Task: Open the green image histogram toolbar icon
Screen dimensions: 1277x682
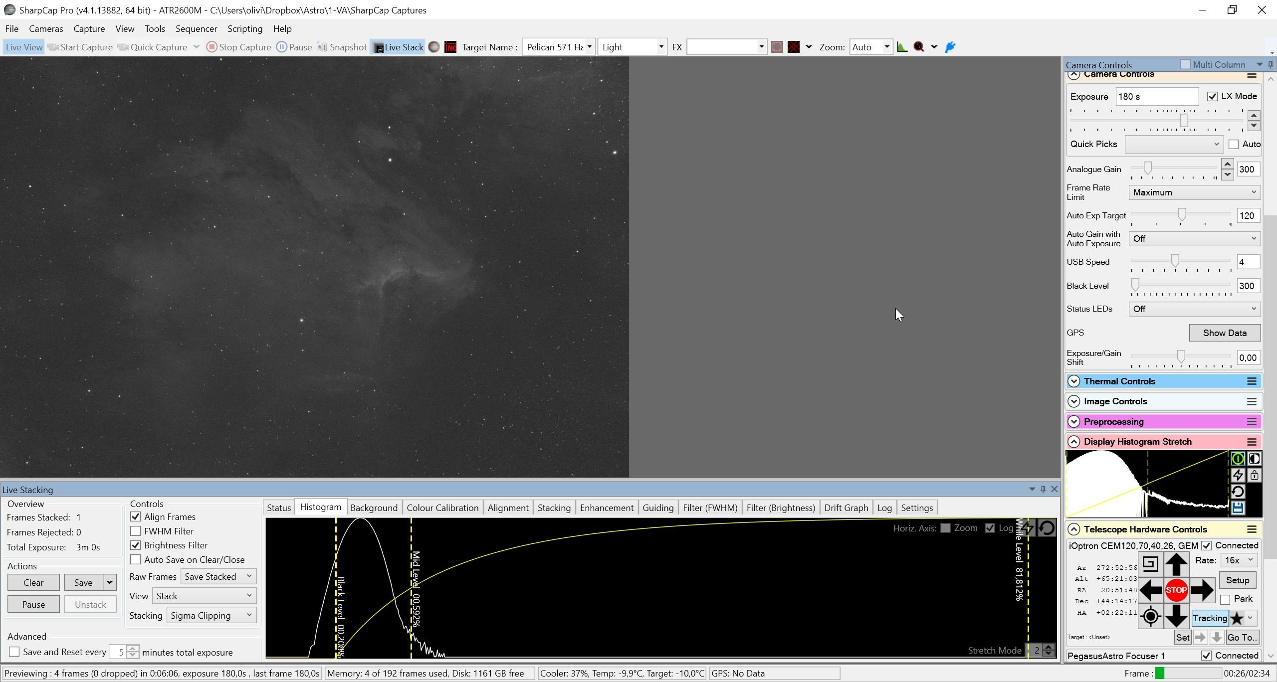Action: point(902,47)
